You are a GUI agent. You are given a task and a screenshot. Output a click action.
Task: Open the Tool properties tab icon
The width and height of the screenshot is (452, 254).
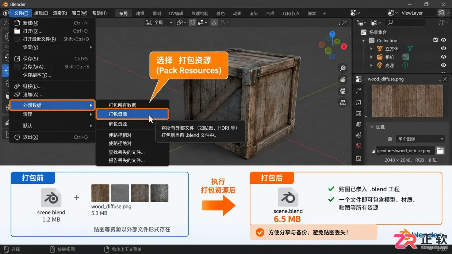[x=359, y=91]
